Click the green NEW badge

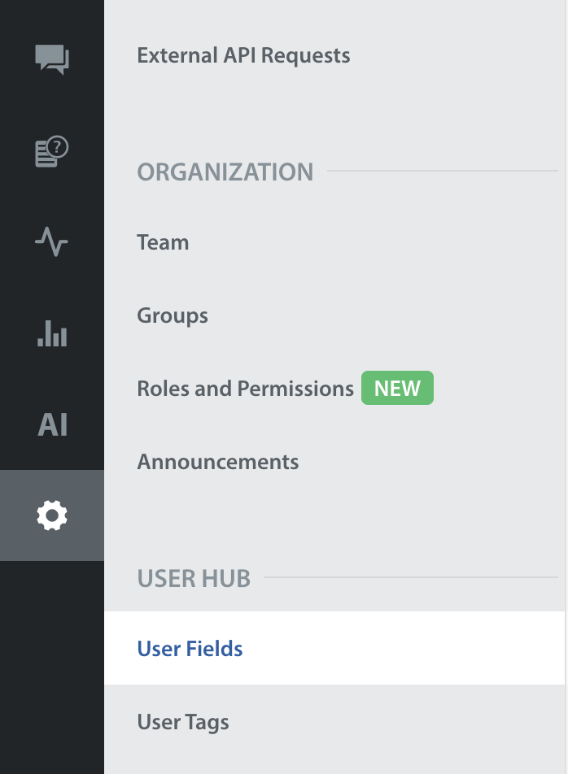397,389
